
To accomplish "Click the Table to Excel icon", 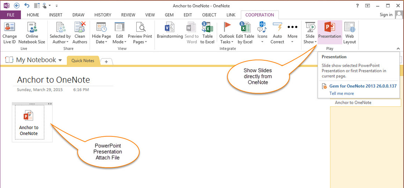I will 208,27.
